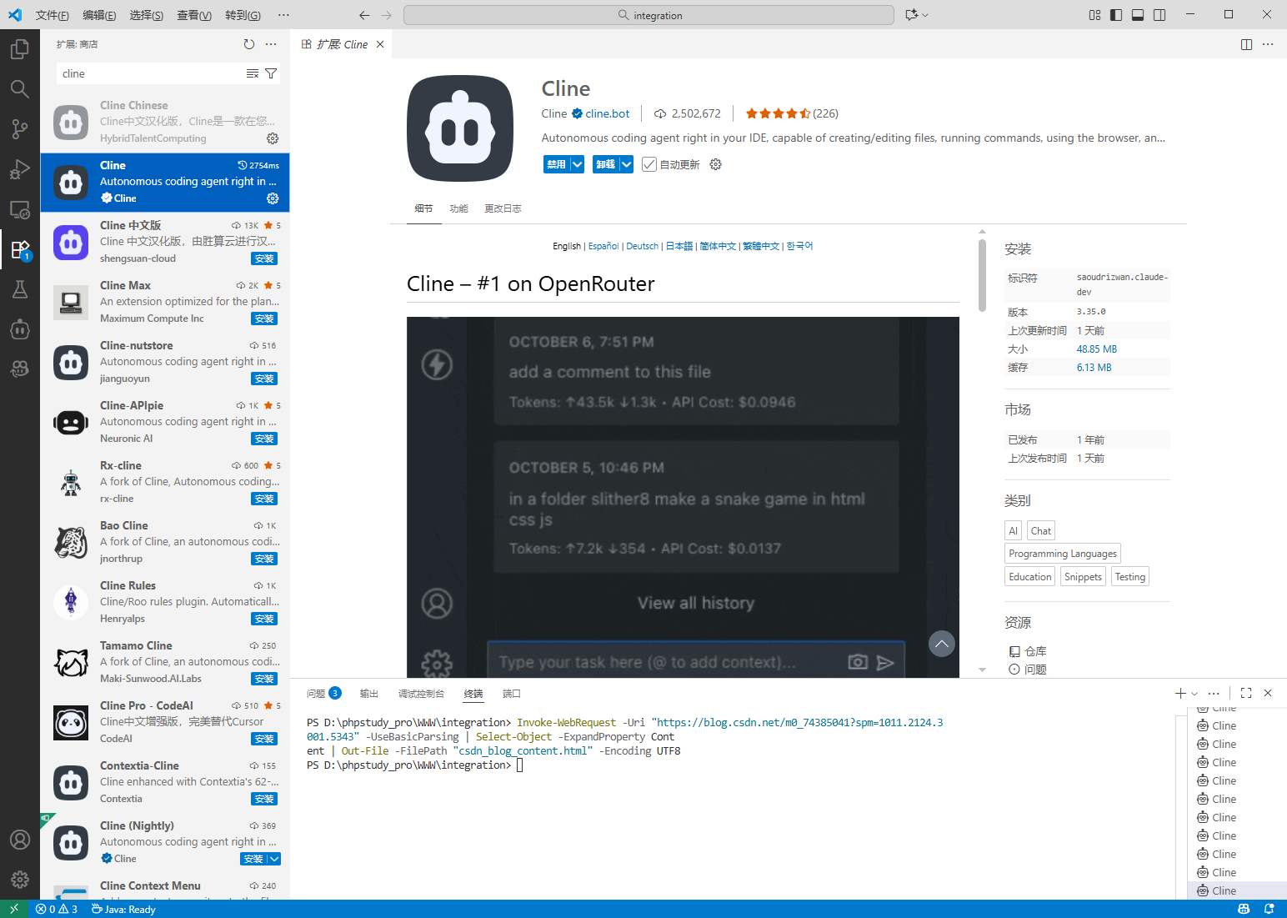
Task: Open errors and warnings status bar item
Action: coord(57,909)
